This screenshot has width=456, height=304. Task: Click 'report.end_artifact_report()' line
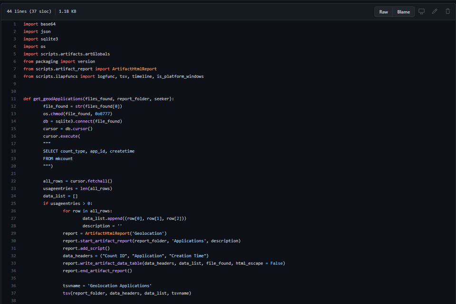[97, 271]
